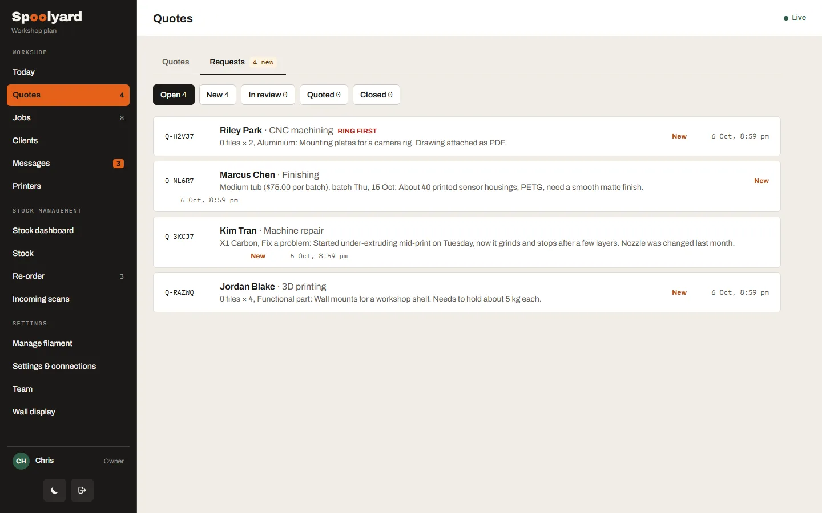The image size is (822, 513).
Task: Open Kim Tran's Machine repair request
Action: 467,242
